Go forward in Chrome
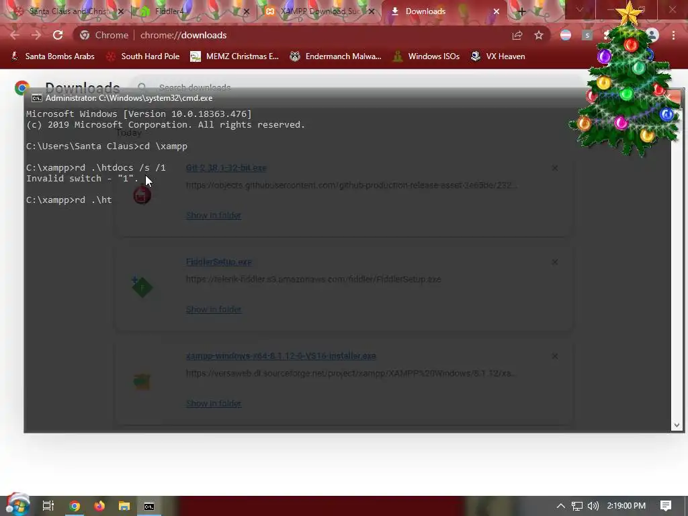The width and height of the screenshot is (688, 516). click(36, 35)
